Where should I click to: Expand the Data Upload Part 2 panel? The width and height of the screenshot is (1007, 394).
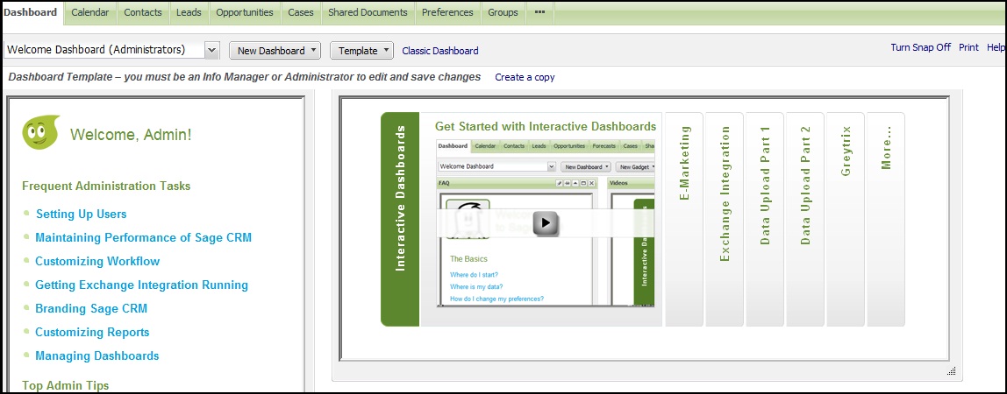click(x=805, y=219)
